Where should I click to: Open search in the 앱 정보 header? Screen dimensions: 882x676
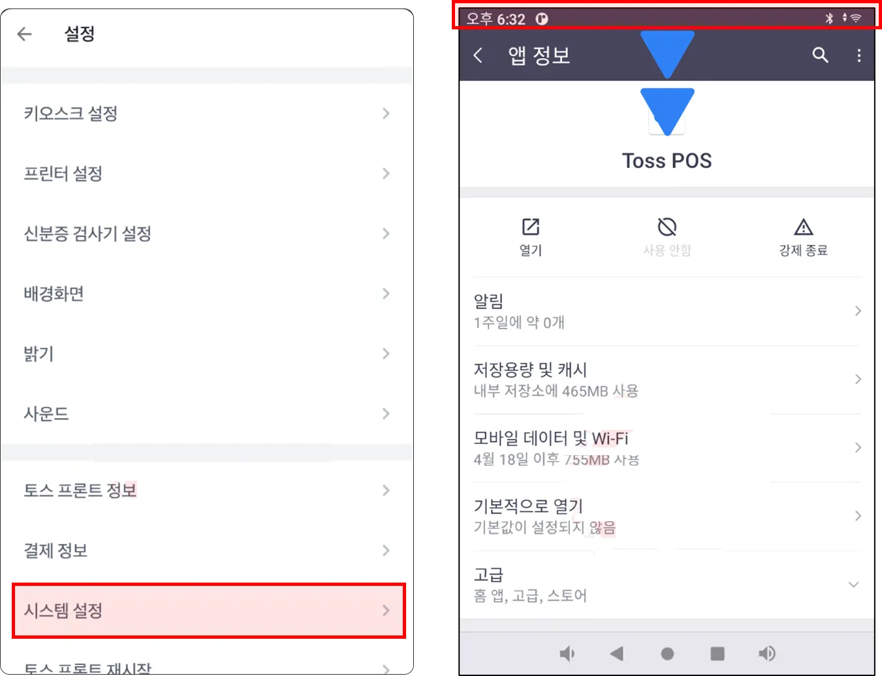(820, 56)
